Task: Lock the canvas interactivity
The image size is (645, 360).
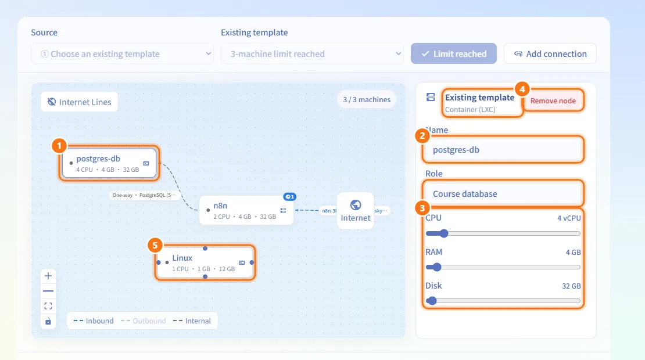Action: pos(48,321)
